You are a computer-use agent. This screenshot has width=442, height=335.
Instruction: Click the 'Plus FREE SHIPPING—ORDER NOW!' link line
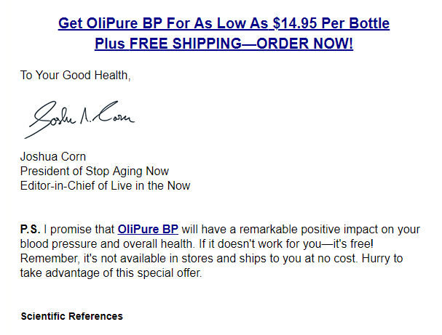pos(224,44)
